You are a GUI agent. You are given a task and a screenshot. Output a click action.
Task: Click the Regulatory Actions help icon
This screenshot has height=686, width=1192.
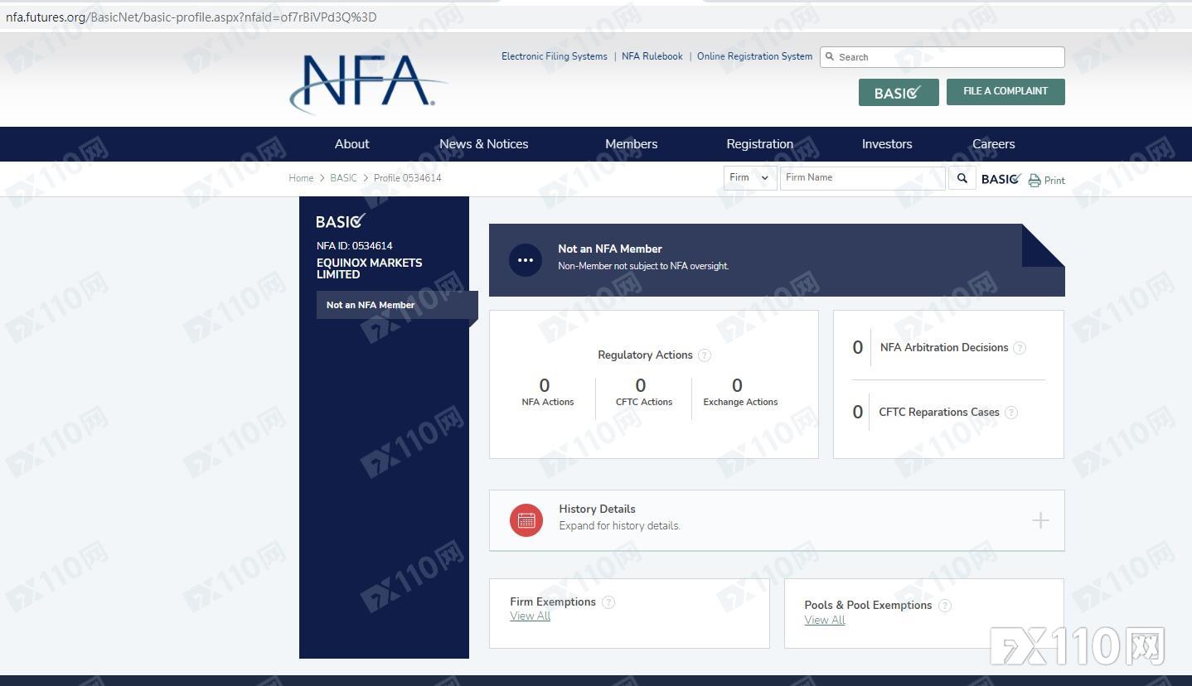[705, 355]
